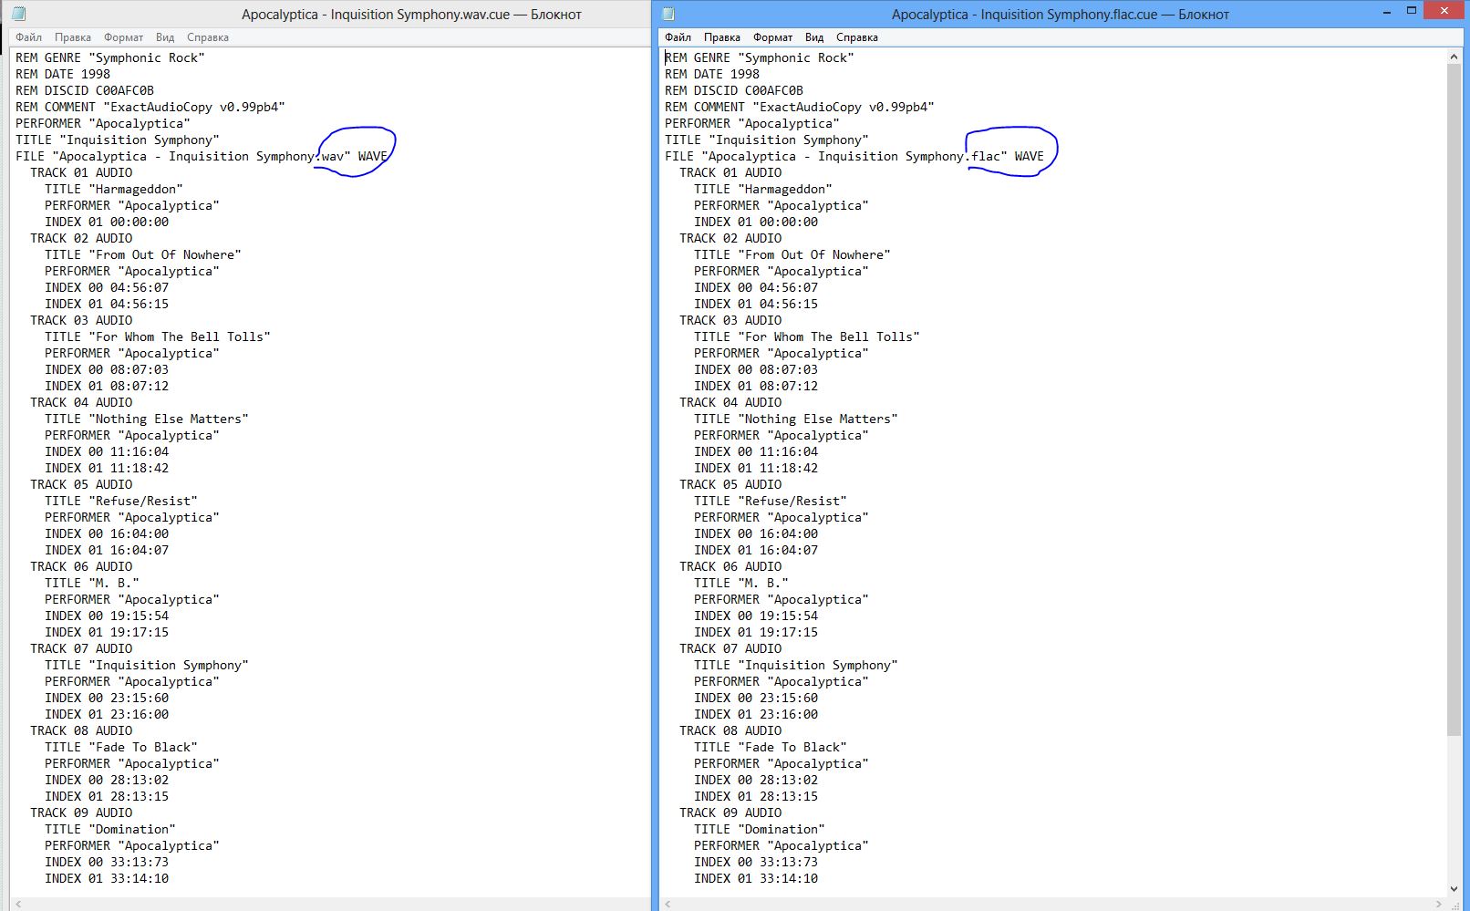The width and height of the screenshot is (1470, 911).
Task: Open the Файл menu in the flac.cue window
Action: click(x=678, y=37)
